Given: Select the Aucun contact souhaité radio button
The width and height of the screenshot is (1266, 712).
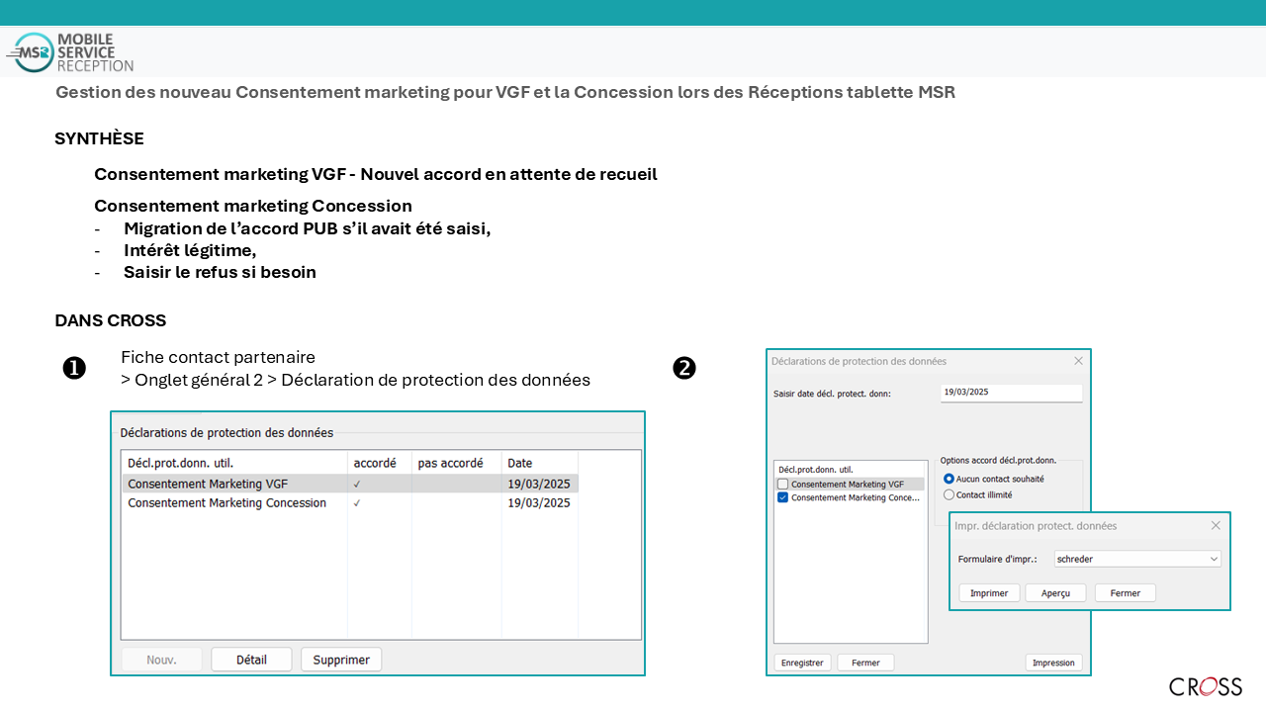Looking at the screenshot, I should [x=949, y=479].
